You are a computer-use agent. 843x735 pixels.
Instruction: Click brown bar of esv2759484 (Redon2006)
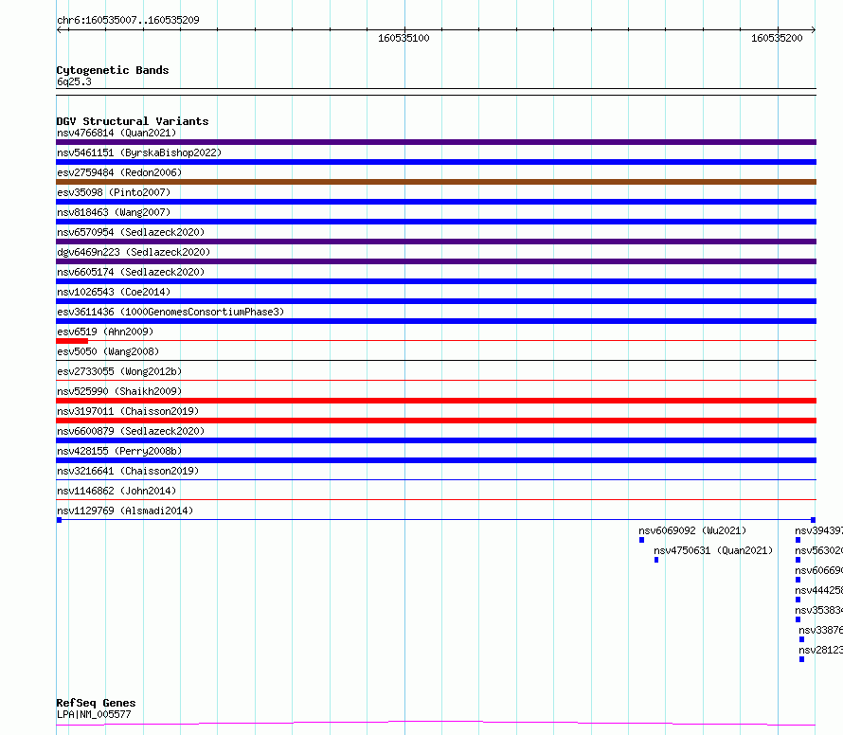click(x=436, y=182)
